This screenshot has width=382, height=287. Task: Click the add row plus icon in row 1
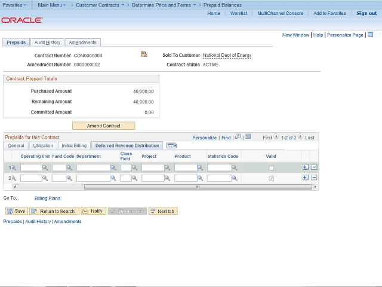pos(305,167)
